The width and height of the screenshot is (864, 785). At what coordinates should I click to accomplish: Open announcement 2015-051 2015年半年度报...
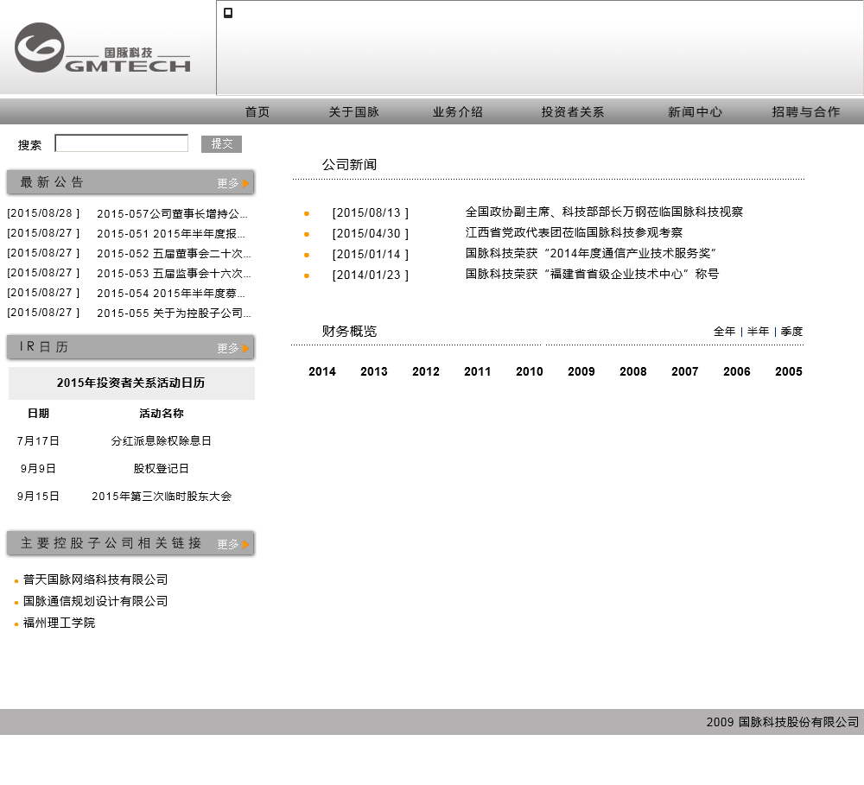point(171,233)
